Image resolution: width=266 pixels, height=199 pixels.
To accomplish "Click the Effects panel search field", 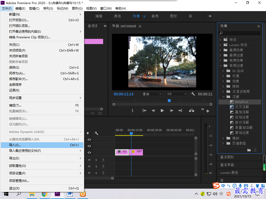I will (240, 33).
